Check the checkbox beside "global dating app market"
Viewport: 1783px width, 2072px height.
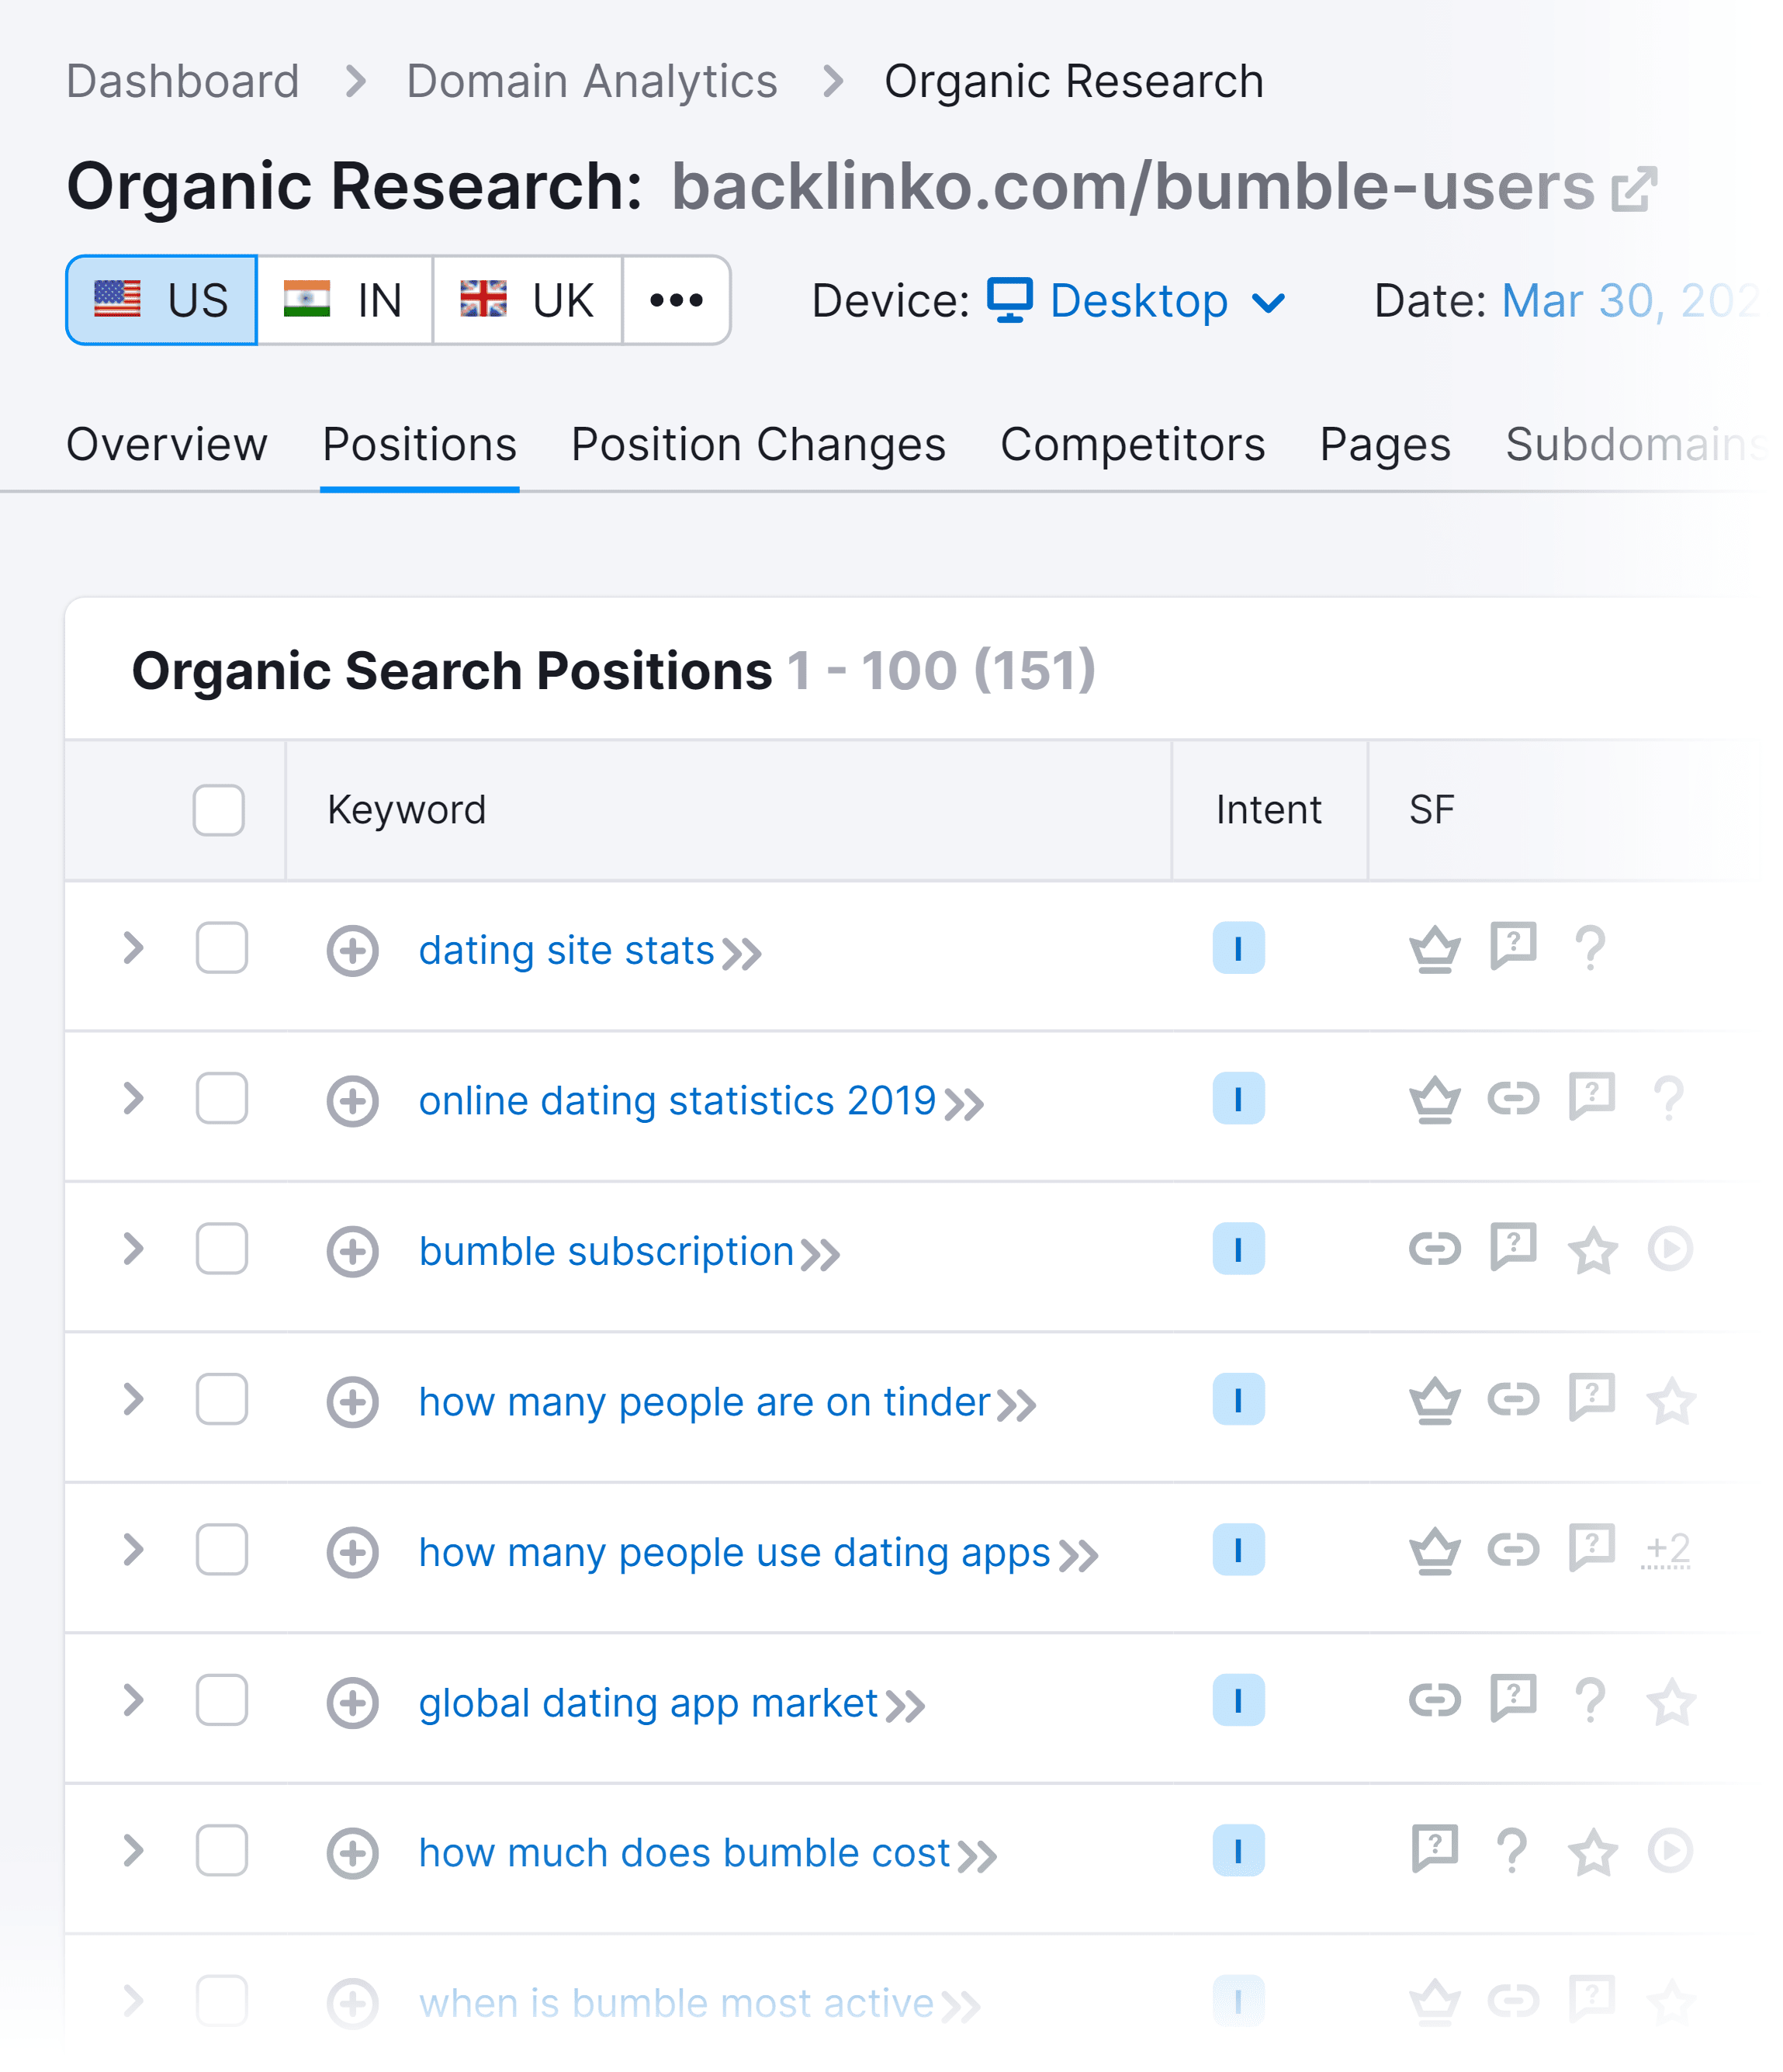tap(222, 1700)
